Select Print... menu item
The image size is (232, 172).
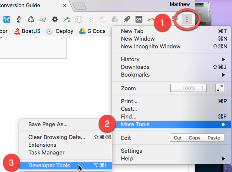tap(172, 101)
